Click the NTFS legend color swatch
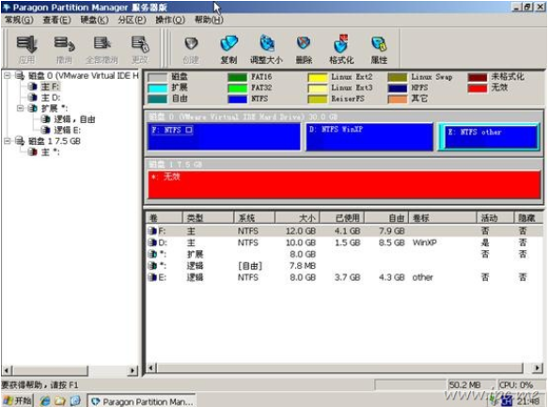The height and width of the screenshot is (407, 549). click(237, 99)
